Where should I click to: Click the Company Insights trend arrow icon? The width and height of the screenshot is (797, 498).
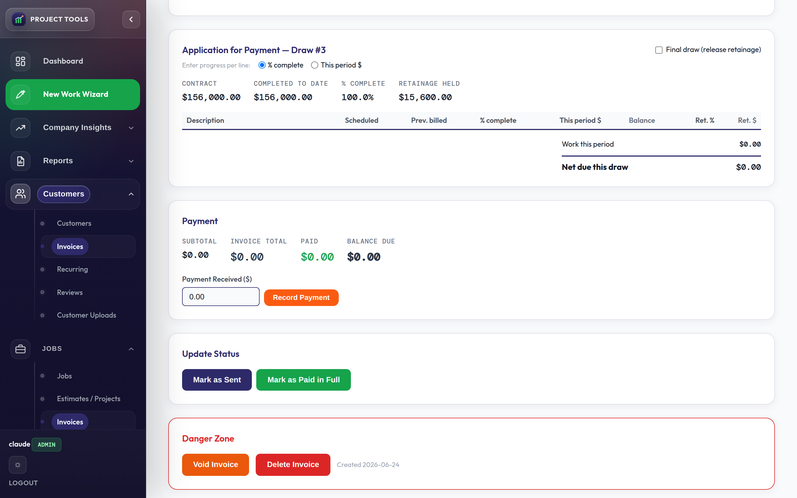[x=20, y=128]
